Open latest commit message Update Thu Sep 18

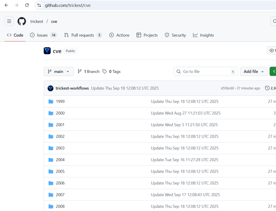[x=125, y=88]
